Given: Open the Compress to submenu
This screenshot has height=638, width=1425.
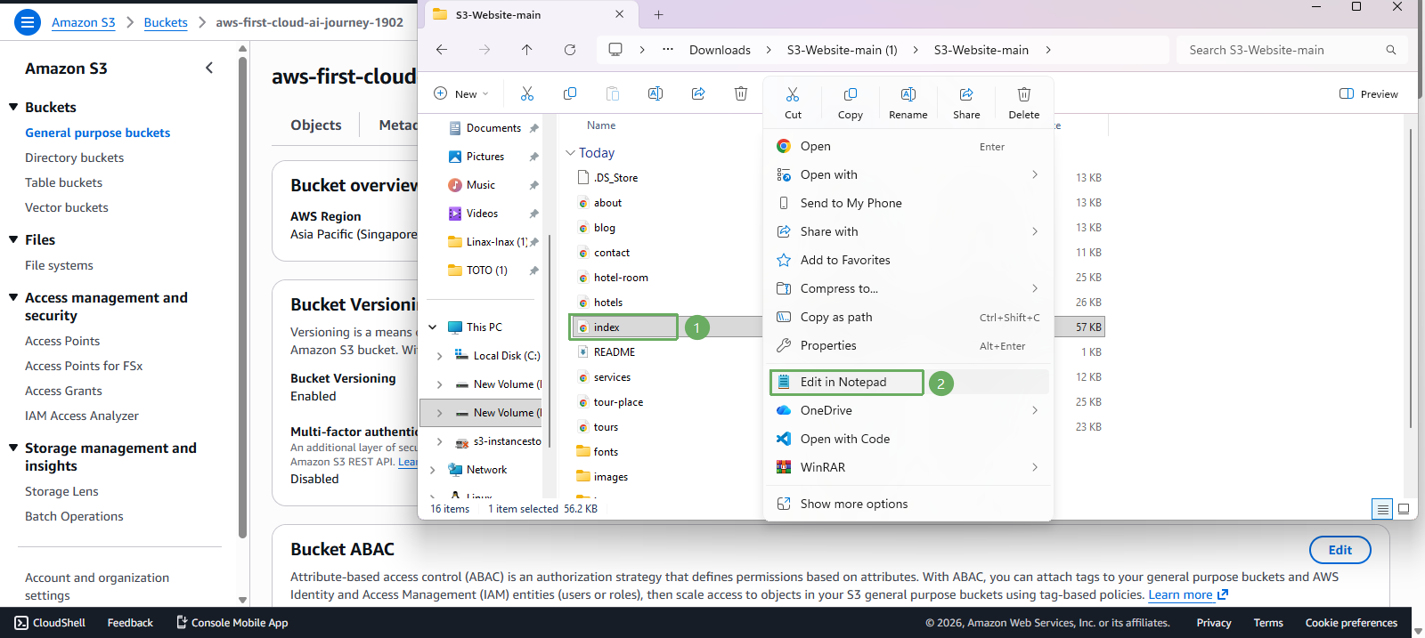Looking at the screenshot, I should coord(908,288).
